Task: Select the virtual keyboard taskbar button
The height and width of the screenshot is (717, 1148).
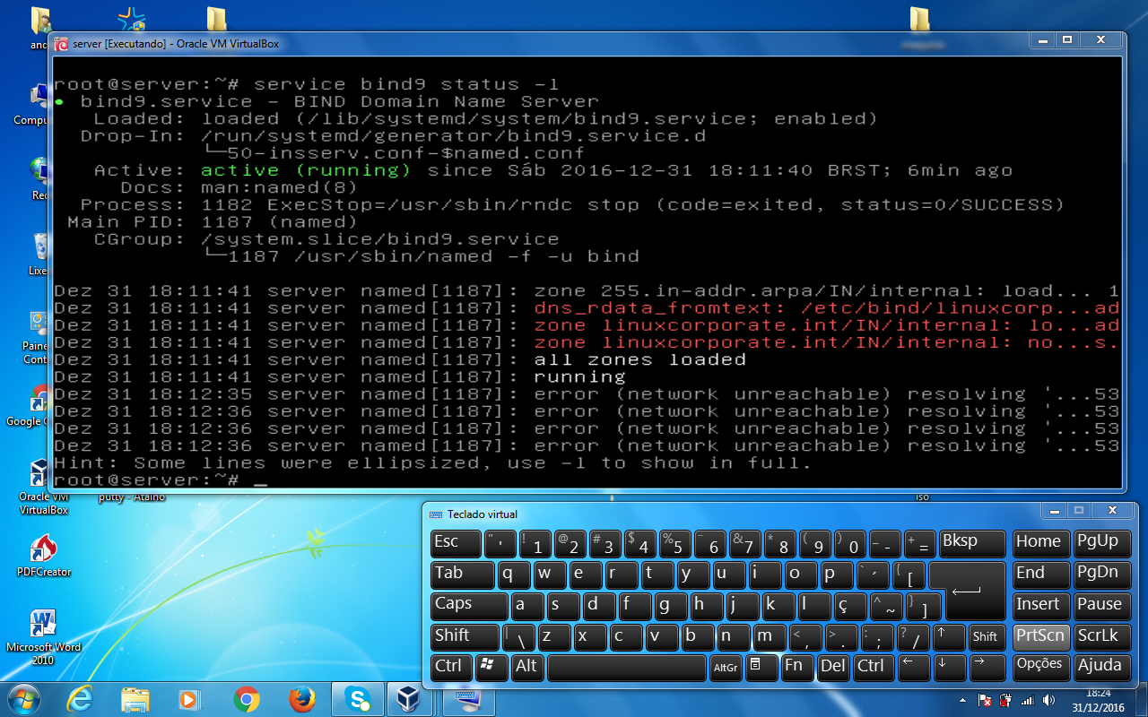Action: pyautogui.click(x=466, y=698)
